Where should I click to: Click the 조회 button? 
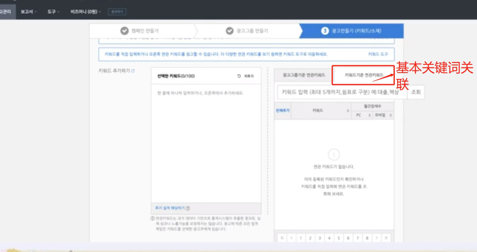pyautogui.click(x=416, y=92)
